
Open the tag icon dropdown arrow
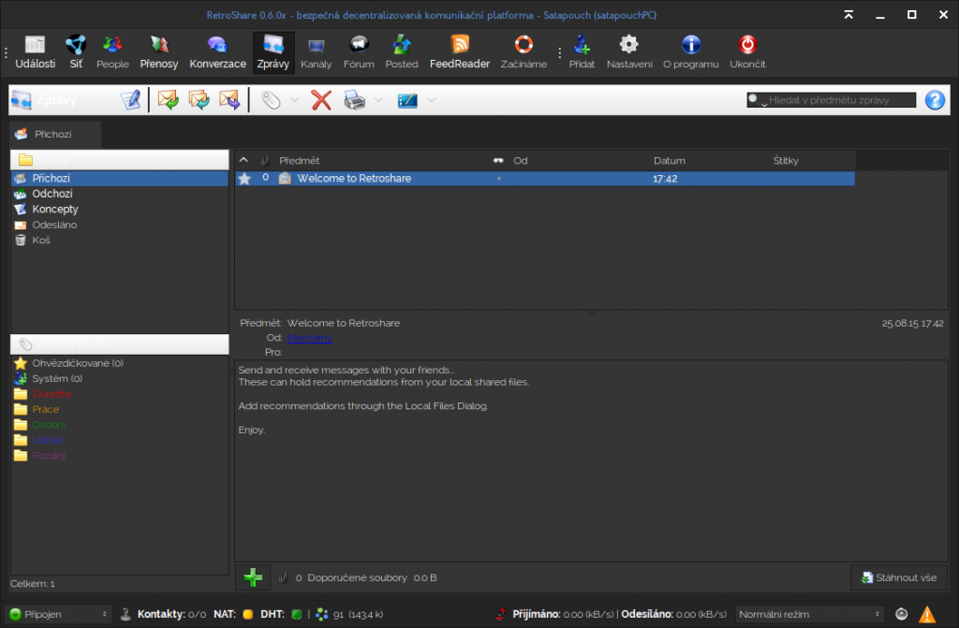click(295, 99)
